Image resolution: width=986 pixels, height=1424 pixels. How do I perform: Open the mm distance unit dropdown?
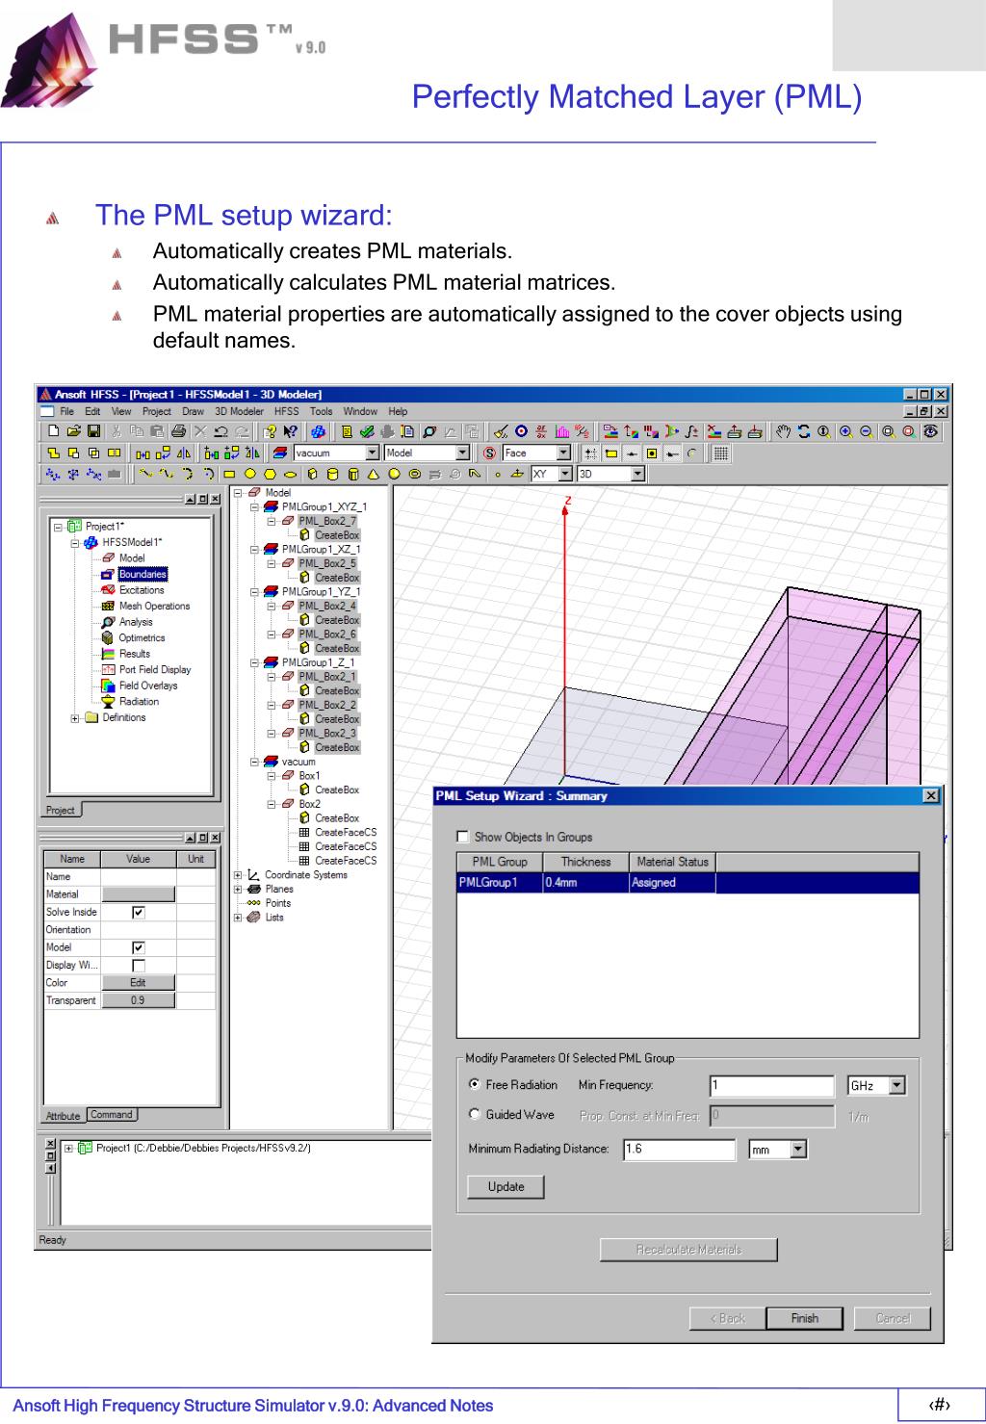pos(798,1149)
